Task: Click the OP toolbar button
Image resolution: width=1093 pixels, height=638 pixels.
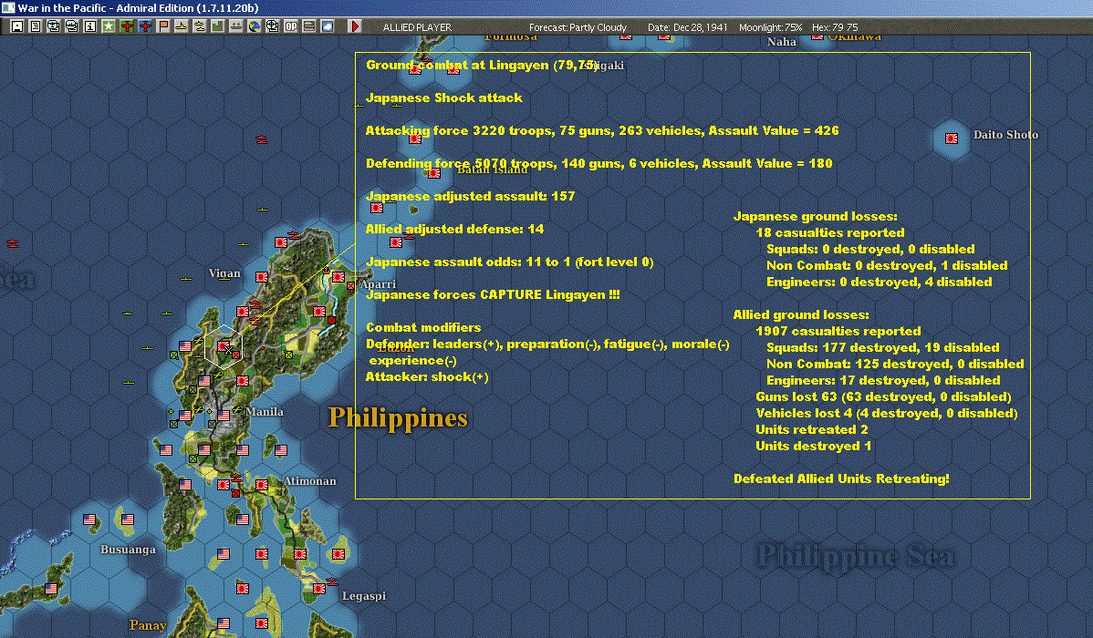Action: (x=291, y=26)
